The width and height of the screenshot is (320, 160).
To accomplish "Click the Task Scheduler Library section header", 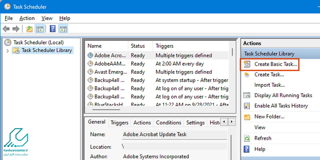I will click(280, 54).
